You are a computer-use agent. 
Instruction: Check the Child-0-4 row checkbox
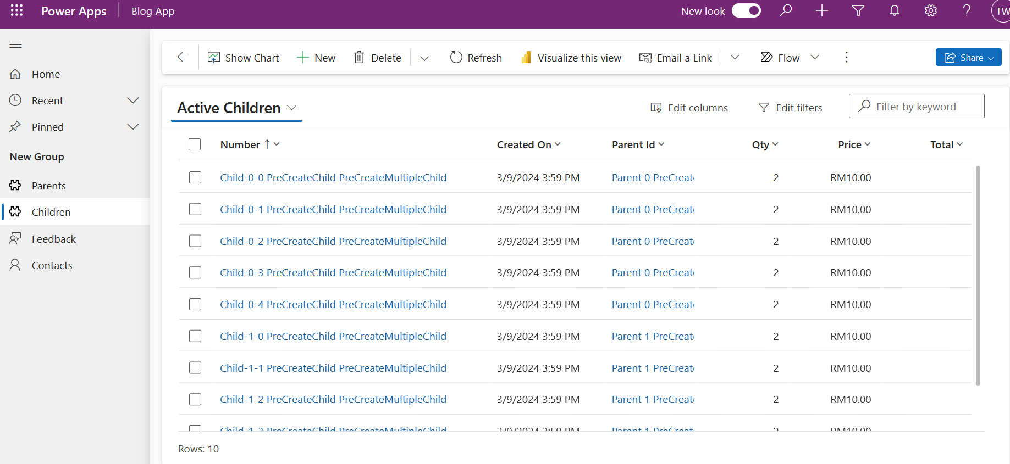(x=195, y=304)
